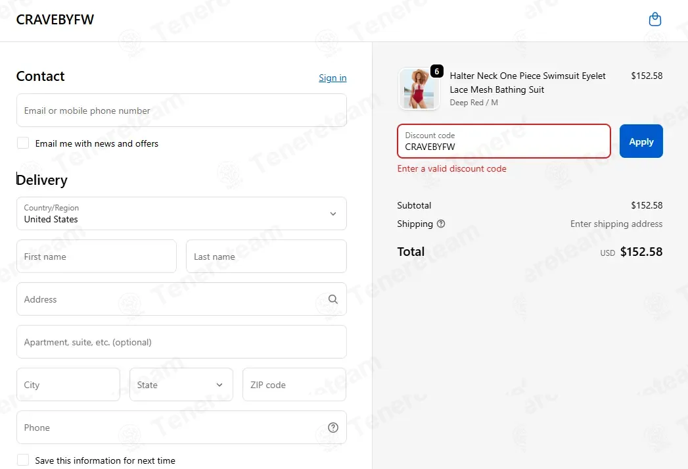Screen dimensions: 688x469
Task: Follow the Sign in link
Action: 333,78
